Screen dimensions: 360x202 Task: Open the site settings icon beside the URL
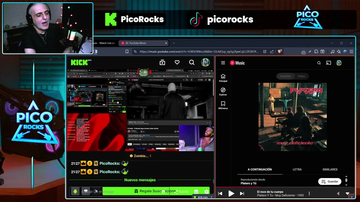point(135,51)
